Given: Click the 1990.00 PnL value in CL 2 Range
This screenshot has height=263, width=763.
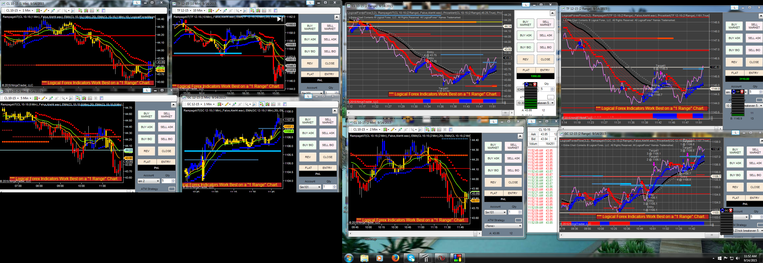Looking at the screenshot, I should click(536, 76).
